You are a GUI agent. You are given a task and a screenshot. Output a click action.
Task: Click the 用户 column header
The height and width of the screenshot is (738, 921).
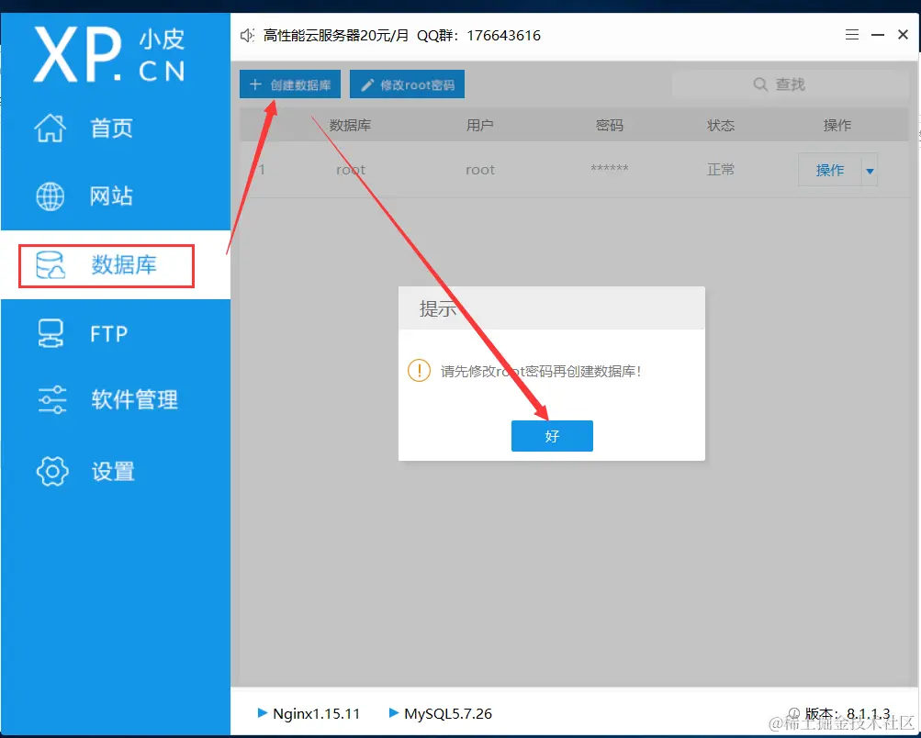click(x=480, y=125)
